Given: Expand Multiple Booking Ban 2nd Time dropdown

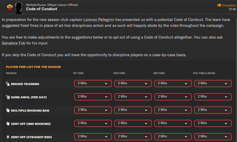Looking at the screenshot, I should pos(133,110).
